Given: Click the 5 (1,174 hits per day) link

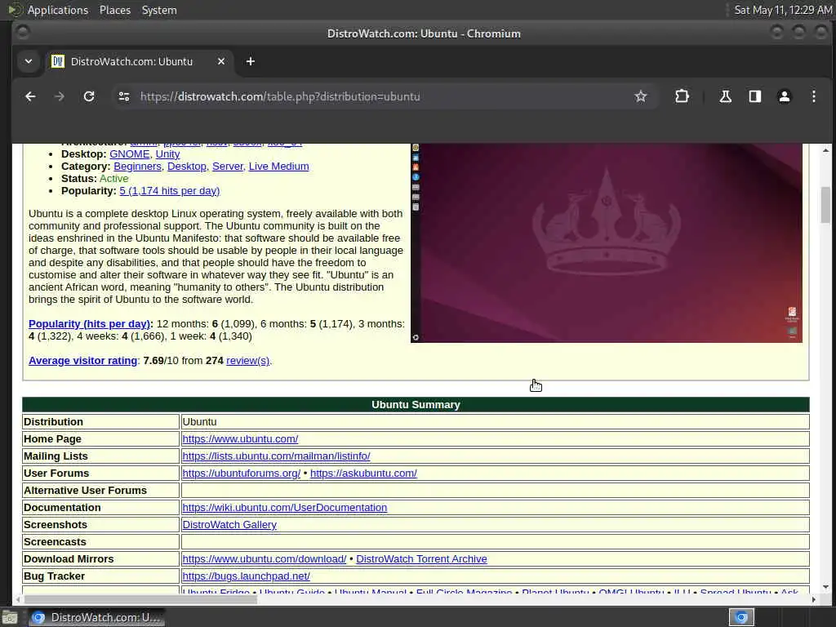Looking at the screenshot, I should (170, 191).
